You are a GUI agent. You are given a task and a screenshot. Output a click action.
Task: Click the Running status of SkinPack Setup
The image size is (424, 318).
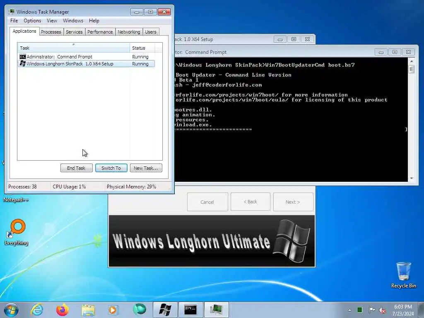coord(140,64)
